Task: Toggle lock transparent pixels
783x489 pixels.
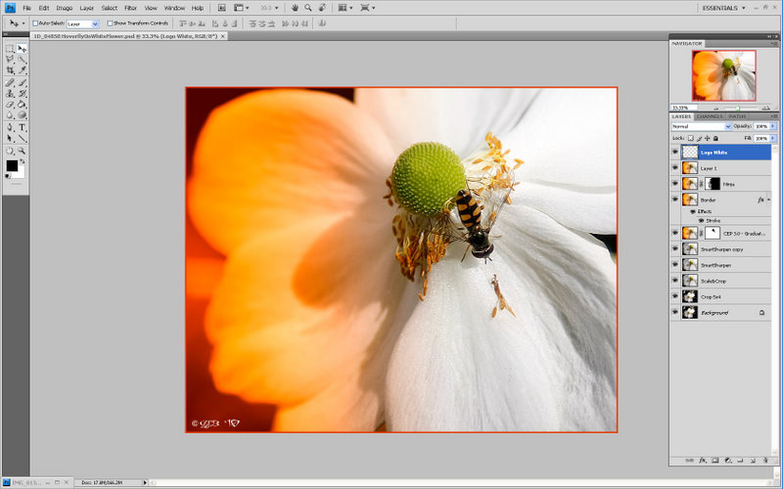Action: pyautogui.click(x=691, y=138)
